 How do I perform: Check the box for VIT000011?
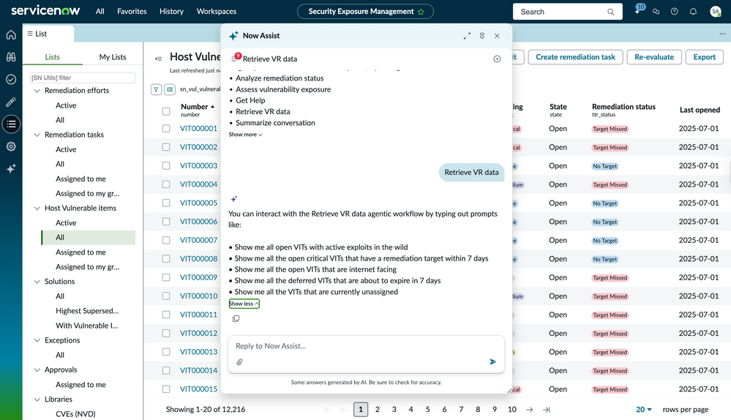coord(166,315)
